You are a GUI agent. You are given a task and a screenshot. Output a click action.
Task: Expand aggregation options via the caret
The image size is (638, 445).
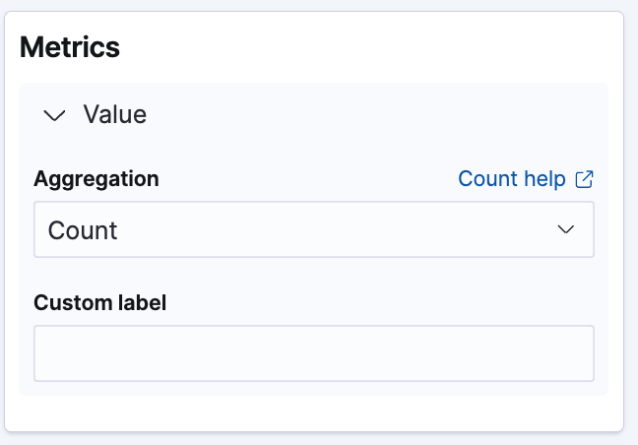click(566, 229)
